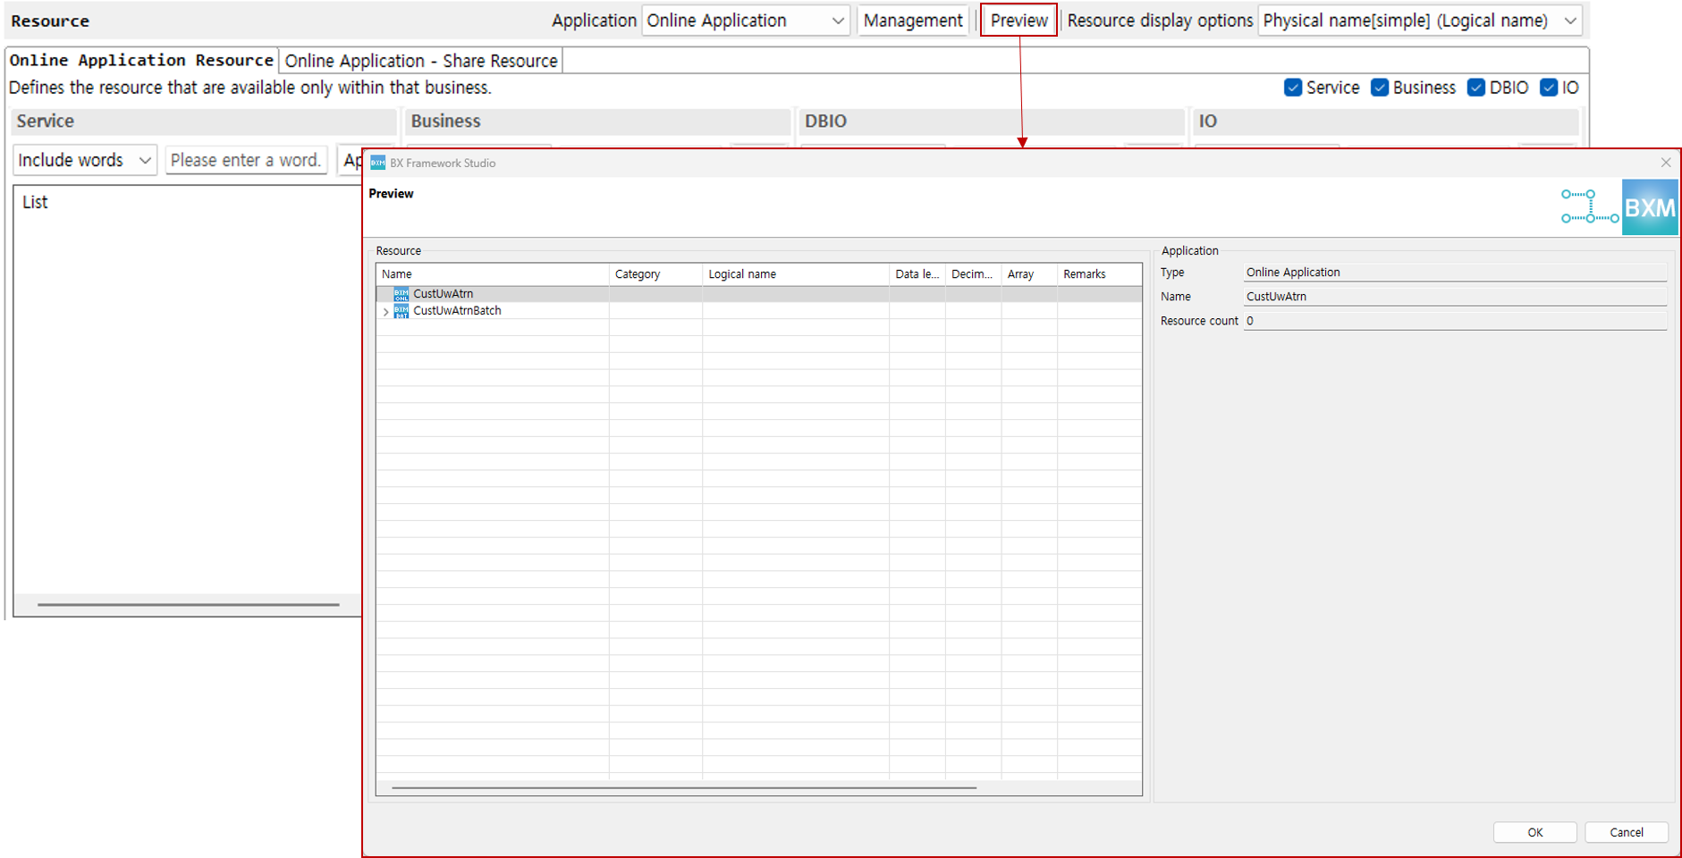
Task: Click the BXM logo in Preview dialog
Action: (x=1648, y=206)
